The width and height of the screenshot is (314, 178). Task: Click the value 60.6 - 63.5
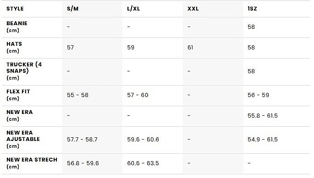(x=143, y=163)
